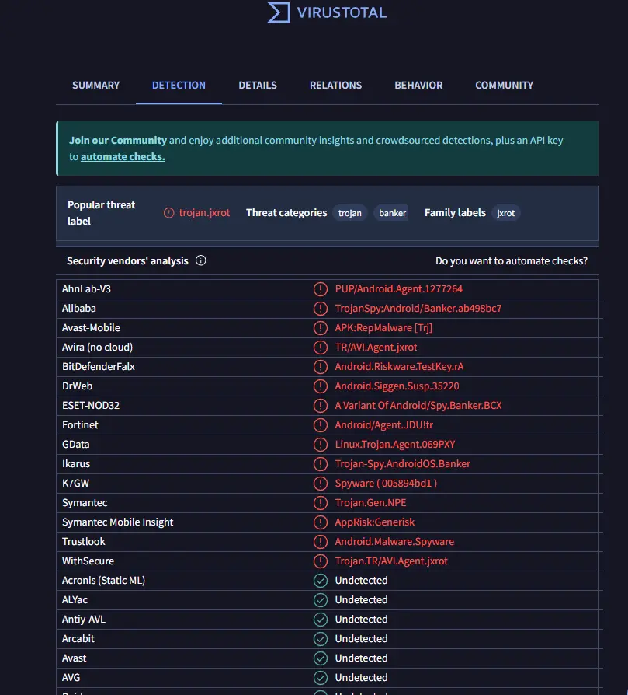
Task: Click the warning icon in the Alibaba row
Action: (321, 309)
